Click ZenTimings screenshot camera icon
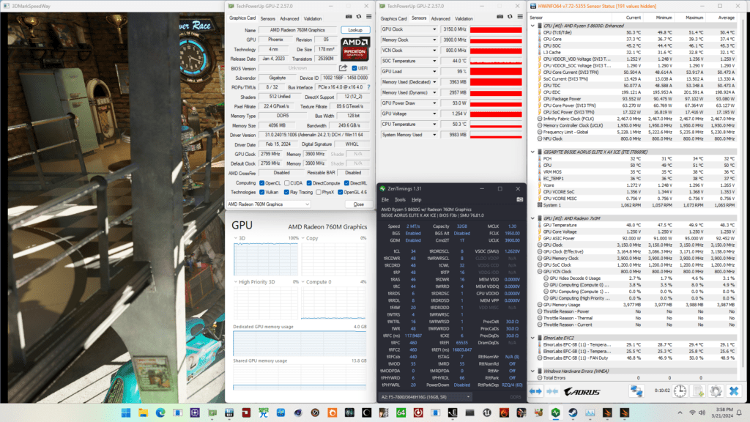The height and width of the screenshot is (422, 750). [519, 199]
